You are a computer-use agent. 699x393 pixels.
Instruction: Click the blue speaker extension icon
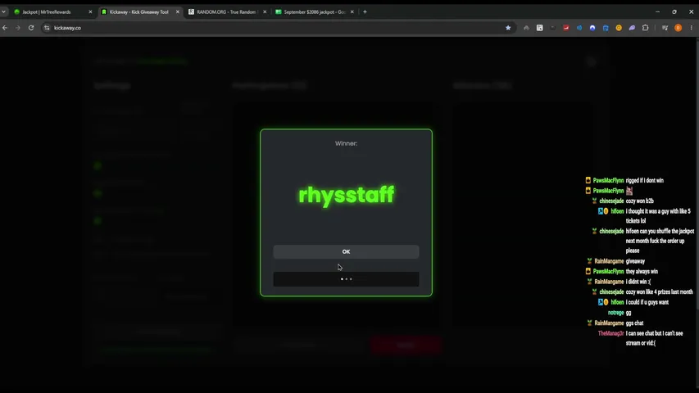(579, 28)
